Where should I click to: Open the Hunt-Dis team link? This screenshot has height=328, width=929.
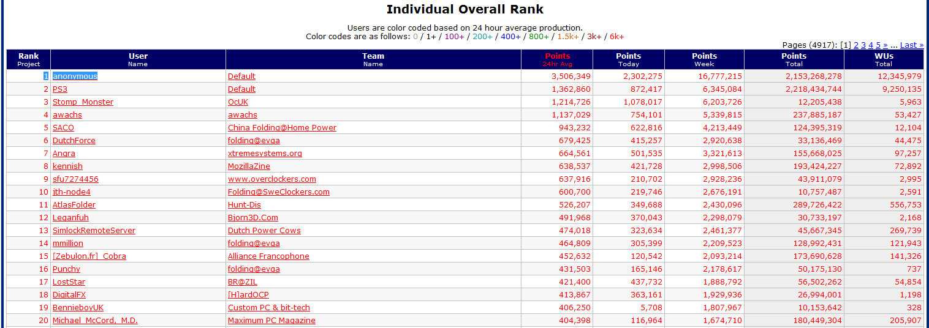pos(245,205)
